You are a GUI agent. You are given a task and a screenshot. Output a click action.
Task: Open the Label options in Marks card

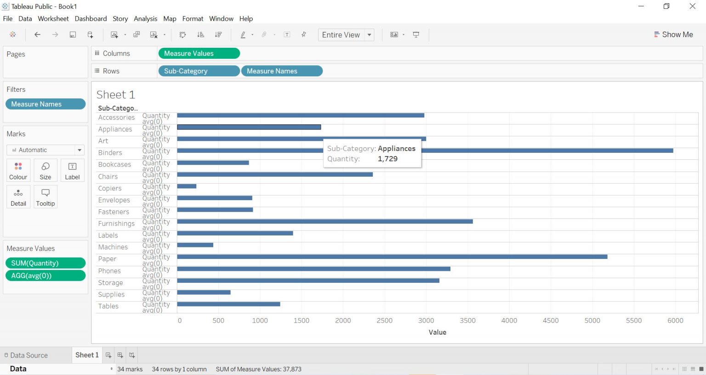tap(72, 170)
